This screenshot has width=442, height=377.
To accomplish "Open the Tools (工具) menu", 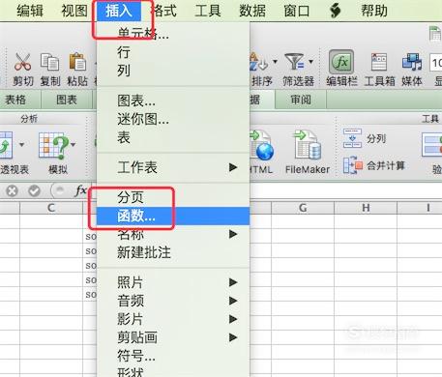I will tap(208, 11).
